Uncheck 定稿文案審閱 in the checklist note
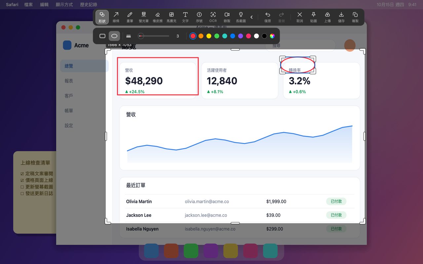Screen dimensions: 423x264 [x=22, y=174]
